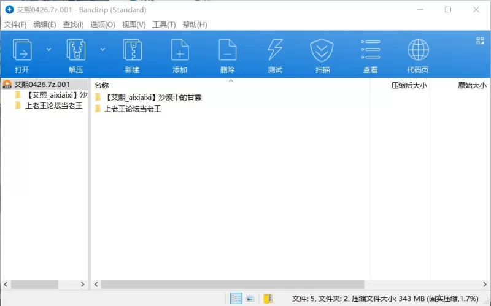
Task: Minimize the Bandizip window
Action: tap(420, 10)
